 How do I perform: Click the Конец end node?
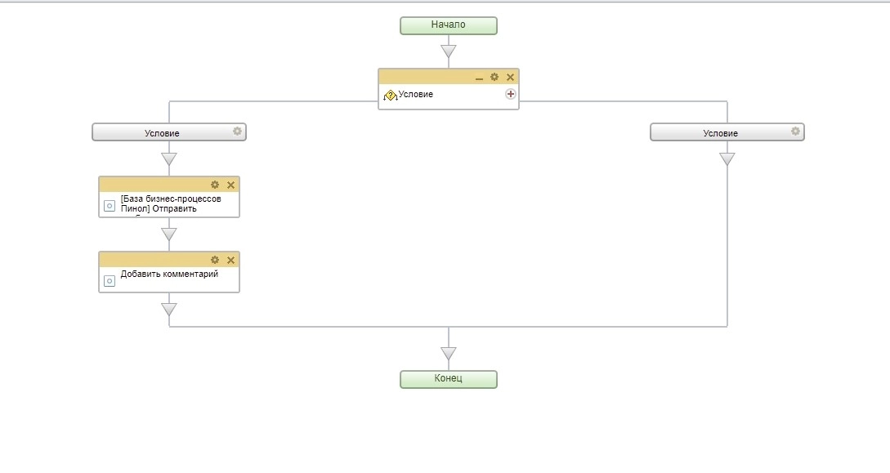pos(448,379)
